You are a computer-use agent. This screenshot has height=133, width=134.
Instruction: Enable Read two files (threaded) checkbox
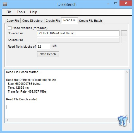10,28
